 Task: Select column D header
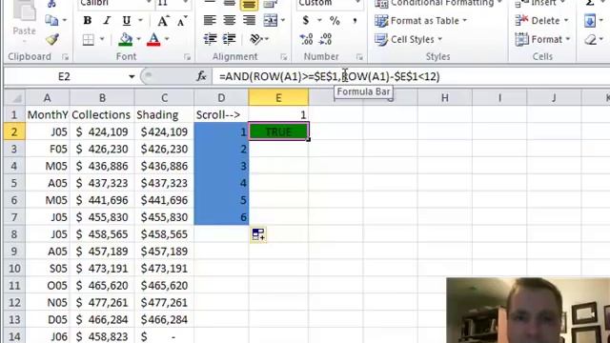coord(221,97)
